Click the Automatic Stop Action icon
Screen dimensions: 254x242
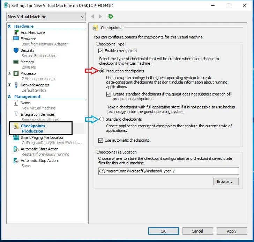(16, 161)
